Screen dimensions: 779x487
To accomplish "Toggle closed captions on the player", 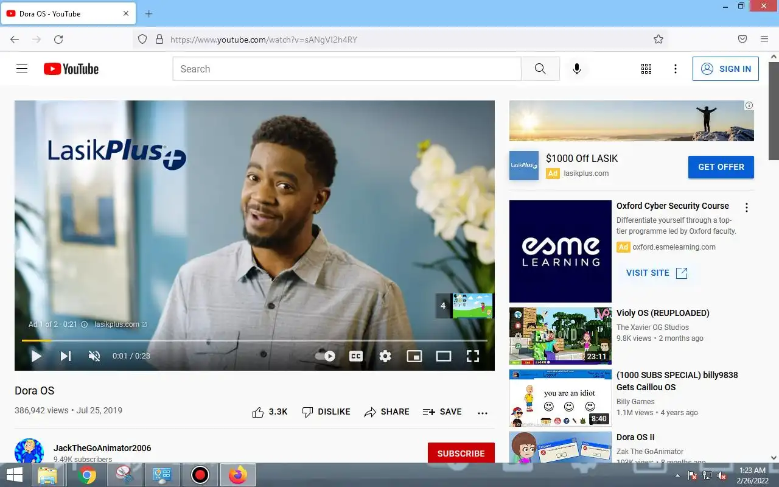I will 356,356.
